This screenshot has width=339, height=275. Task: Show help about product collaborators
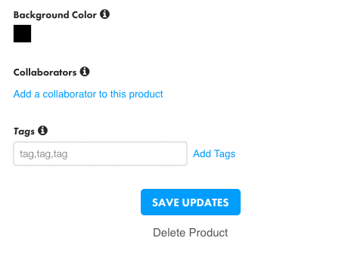tap(85, 72)
